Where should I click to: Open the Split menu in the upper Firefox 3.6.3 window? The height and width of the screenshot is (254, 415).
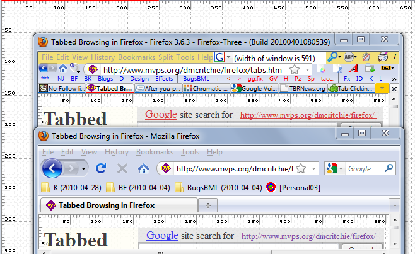click(166, 57)
